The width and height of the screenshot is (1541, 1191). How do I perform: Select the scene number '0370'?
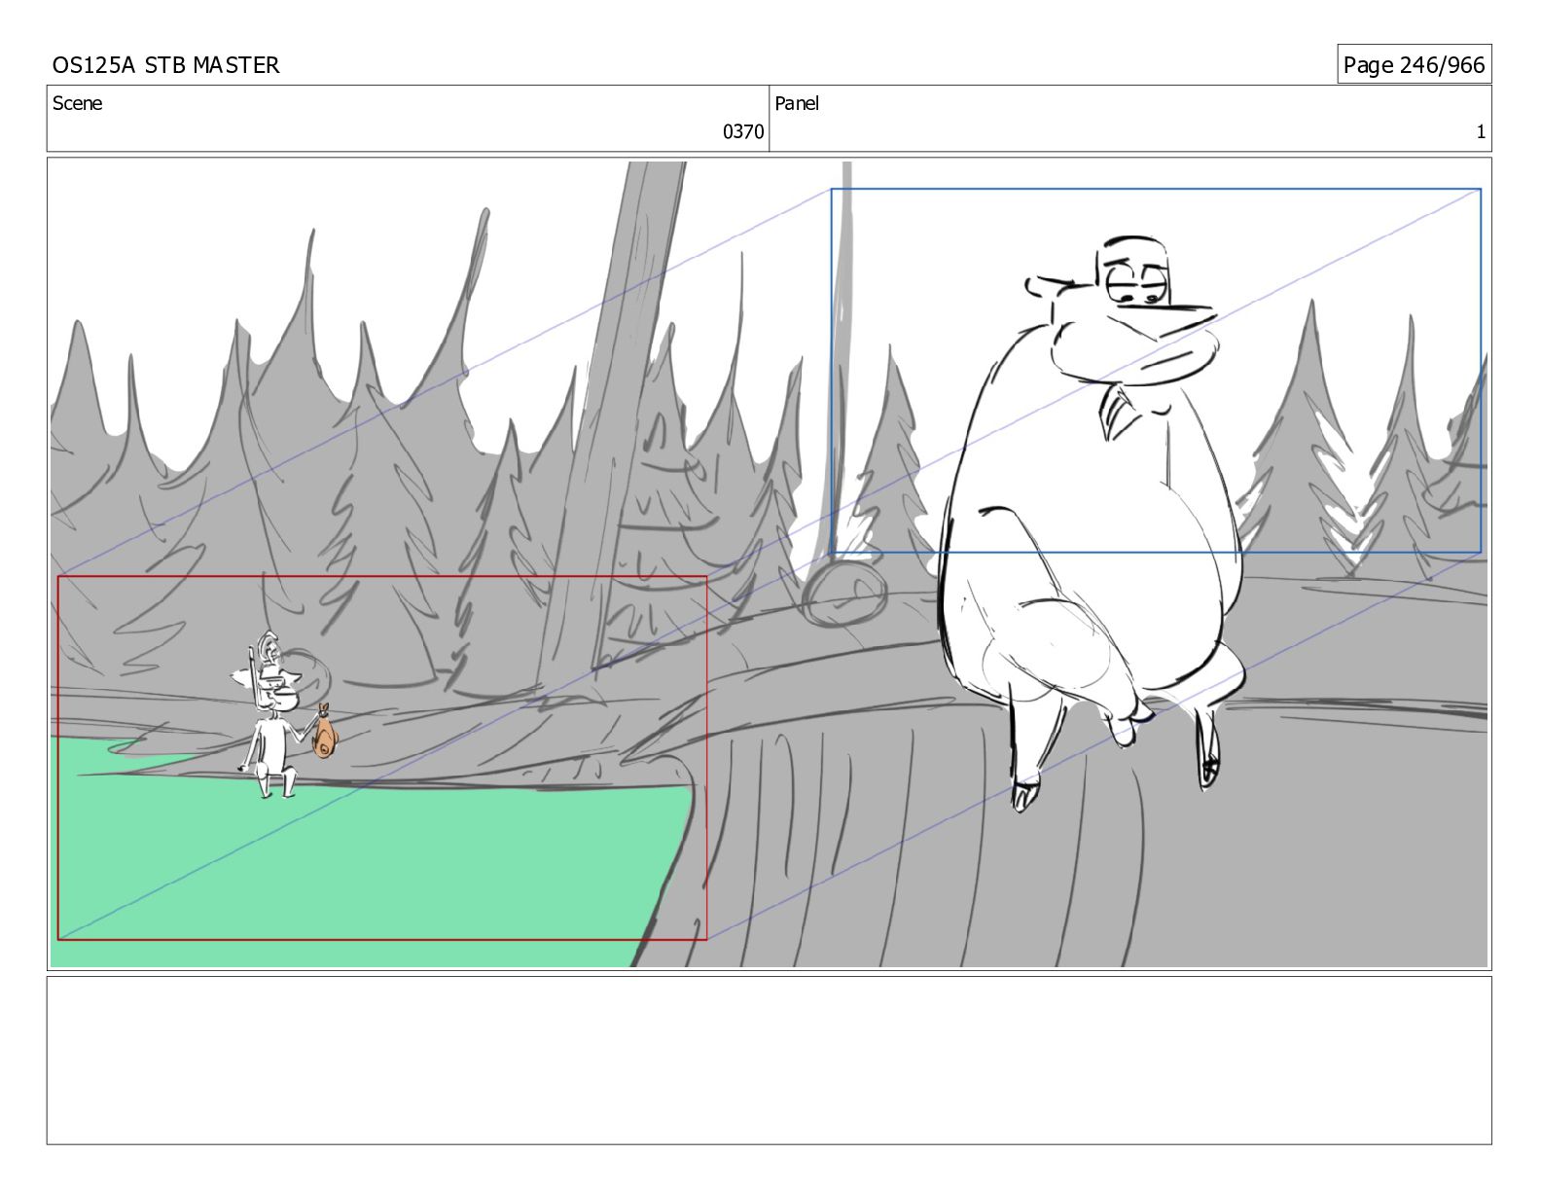(x=743, y=132)
